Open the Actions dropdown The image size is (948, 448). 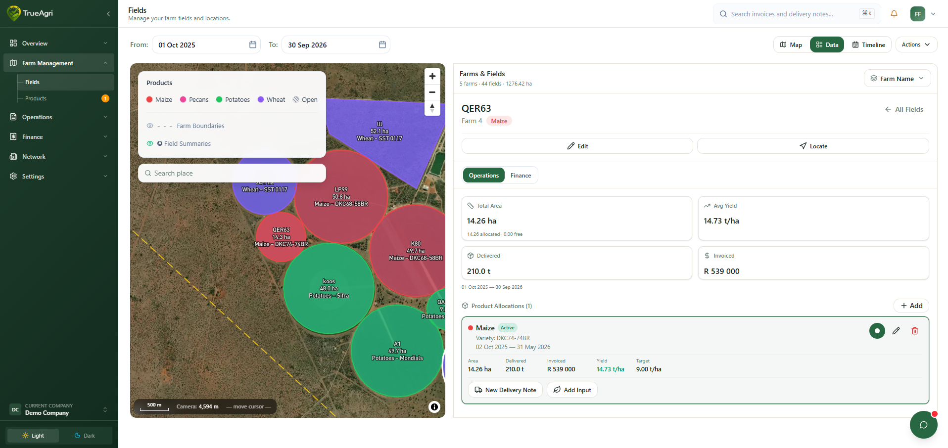(916, 45)
